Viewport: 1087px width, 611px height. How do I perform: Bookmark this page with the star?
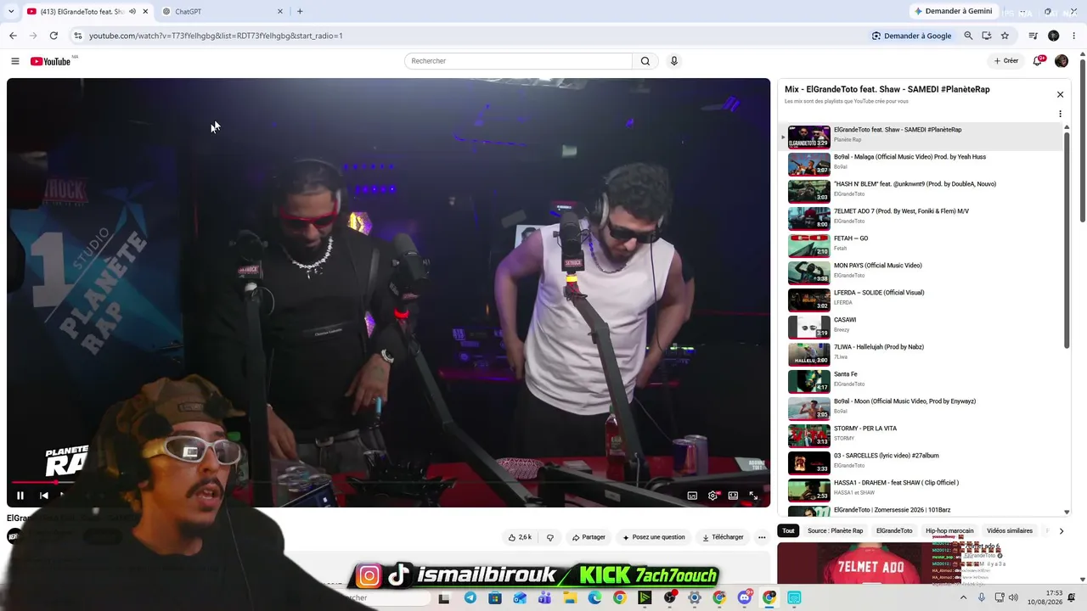pos(1005,36)
